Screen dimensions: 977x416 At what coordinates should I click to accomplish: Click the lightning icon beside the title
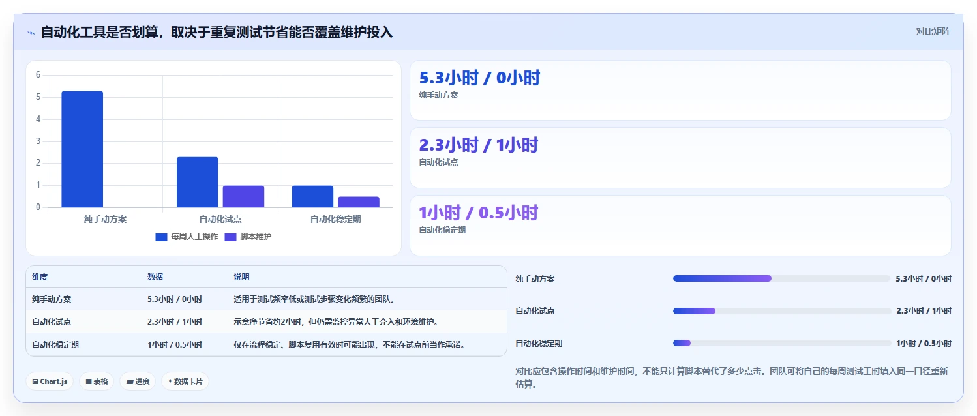pyautogui.click(x=31, y=33)
